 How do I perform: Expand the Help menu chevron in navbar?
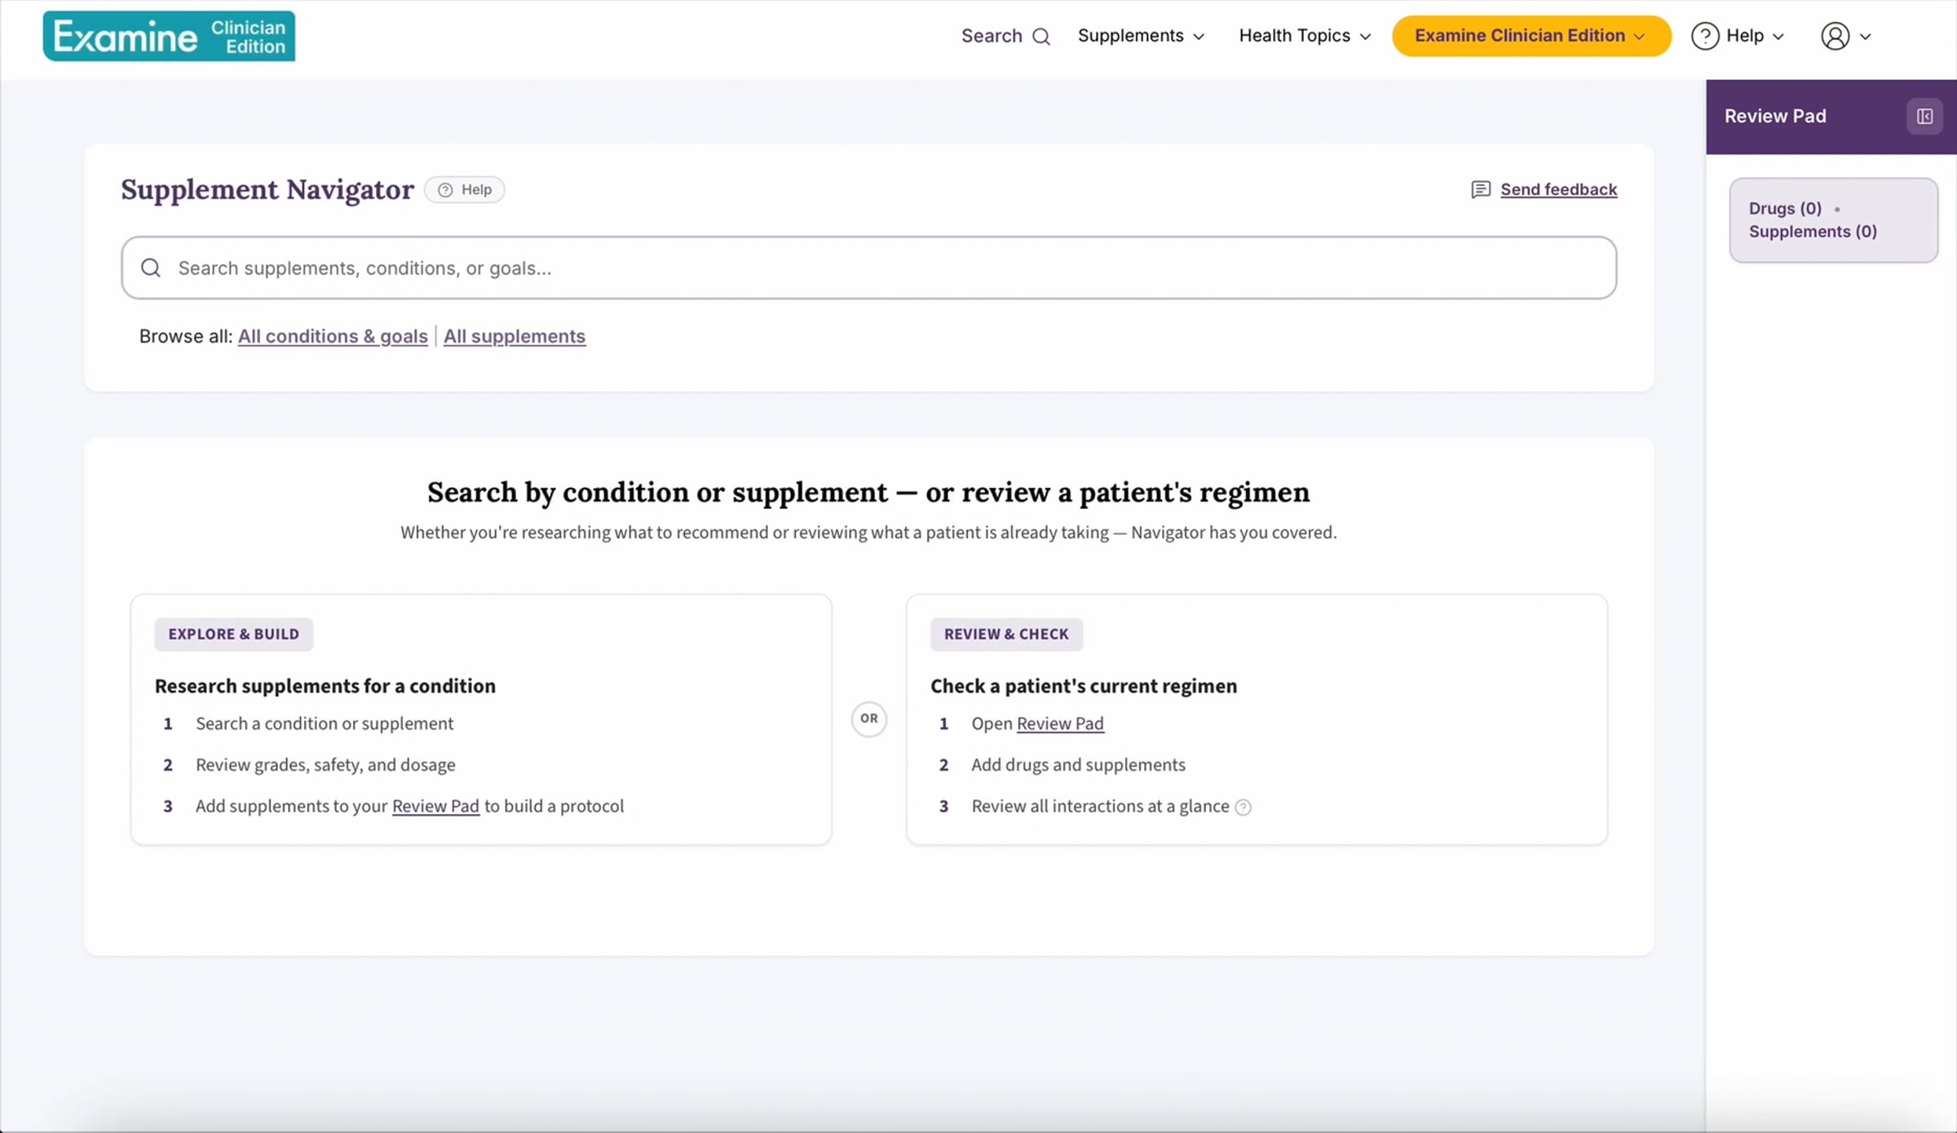tap(1778, 37)
